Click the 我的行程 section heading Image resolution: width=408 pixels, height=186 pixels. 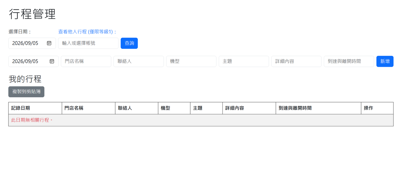pos(25,79)
